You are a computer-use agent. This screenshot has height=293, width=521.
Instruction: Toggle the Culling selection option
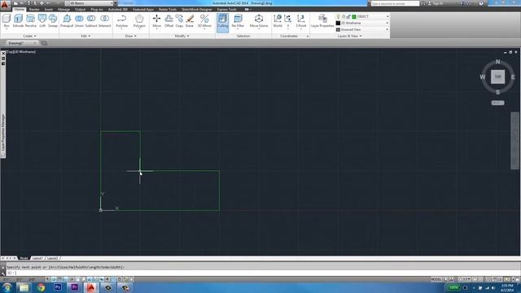222,22
